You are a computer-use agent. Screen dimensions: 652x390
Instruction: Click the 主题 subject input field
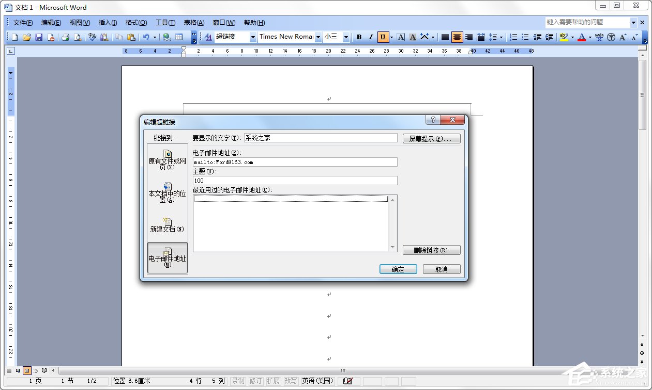[x=294, y=180]
